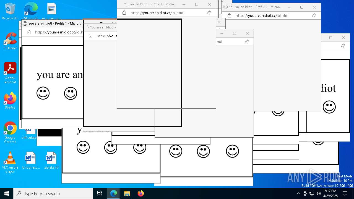Click the 'Type here to search' taskbar box

[x=53, y=193]
